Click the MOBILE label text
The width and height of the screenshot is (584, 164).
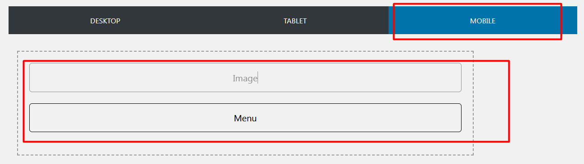pos(483,21)
